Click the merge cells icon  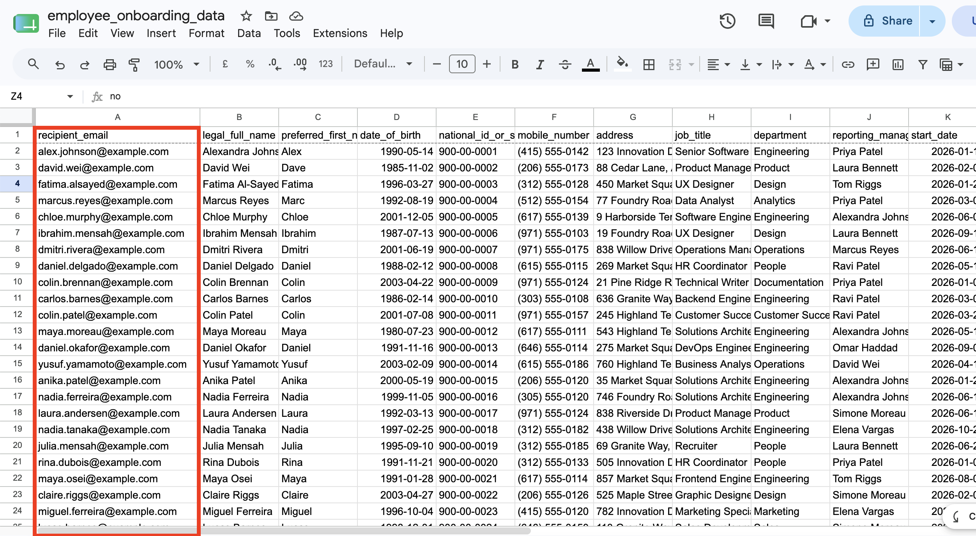pyautogui.click(x=675, y=64)
